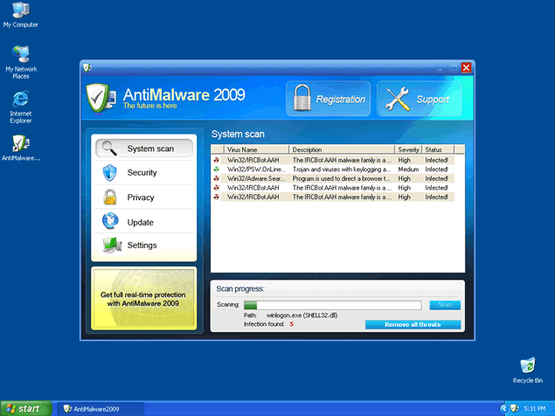This screenshot has height=416, width=555.
Task: Click the AntiMalware 2009 shield logo
Action: coord(102,99)
